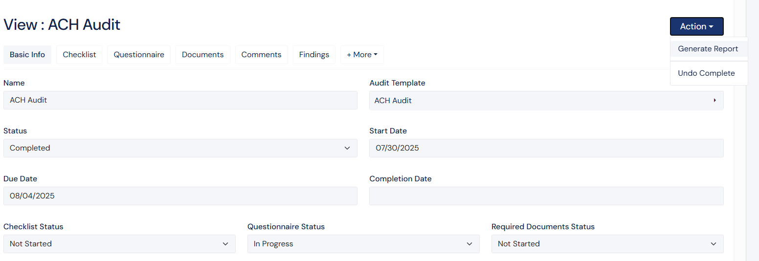Choose Undo Complete menu option

[x=706, y=73]
